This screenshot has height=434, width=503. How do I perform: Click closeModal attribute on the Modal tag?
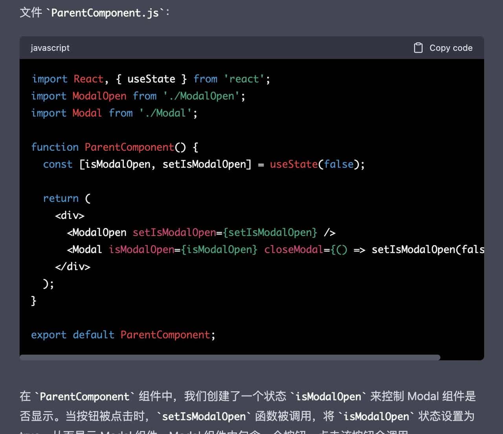coord(293,250)
